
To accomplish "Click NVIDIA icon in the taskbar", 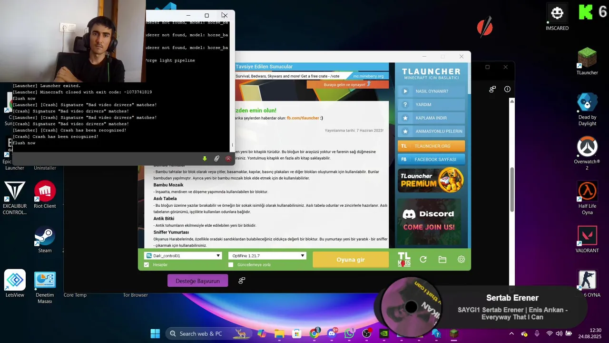I will pyautogui.click(x=384, y=333).
